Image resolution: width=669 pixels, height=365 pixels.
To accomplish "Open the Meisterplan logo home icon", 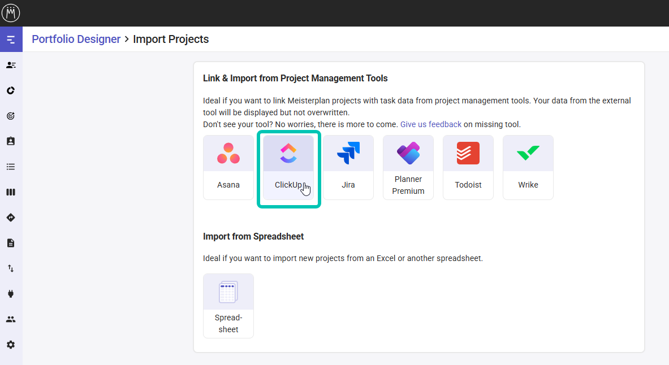I will (x=11, y=13).
